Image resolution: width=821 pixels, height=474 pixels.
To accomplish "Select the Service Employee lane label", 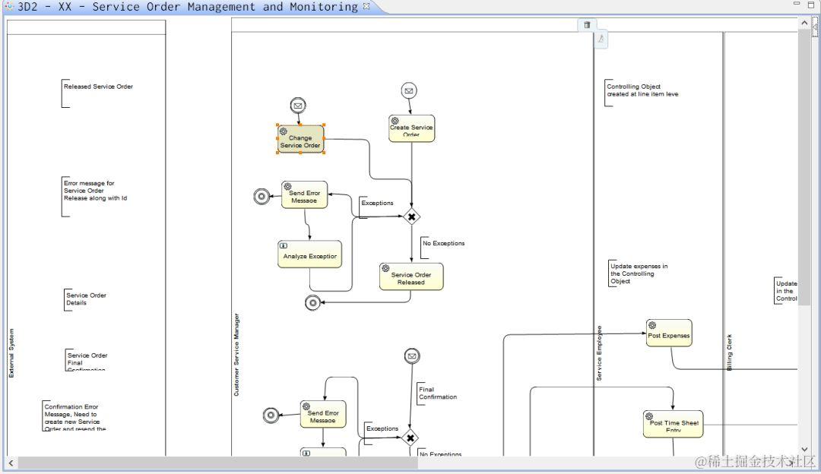I will (x=599, y=353).
